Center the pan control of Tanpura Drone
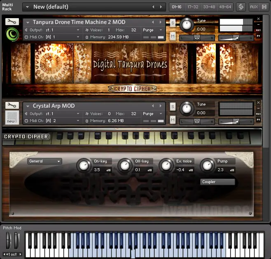 pos(197,38)
